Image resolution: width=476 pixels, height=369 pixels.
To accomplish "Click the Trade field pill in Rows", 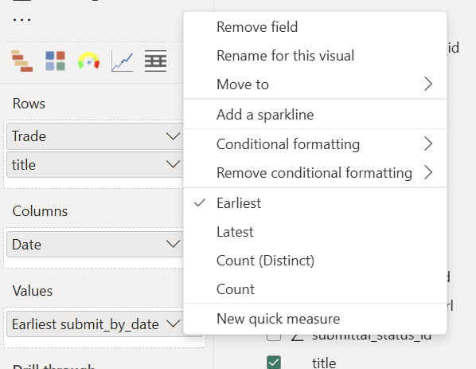I will coord(95,135).
